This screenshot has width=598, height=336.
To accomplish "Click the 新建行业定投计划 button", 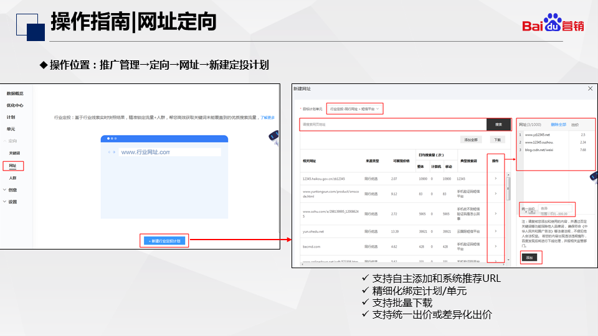I will click(x=164, y=241).
